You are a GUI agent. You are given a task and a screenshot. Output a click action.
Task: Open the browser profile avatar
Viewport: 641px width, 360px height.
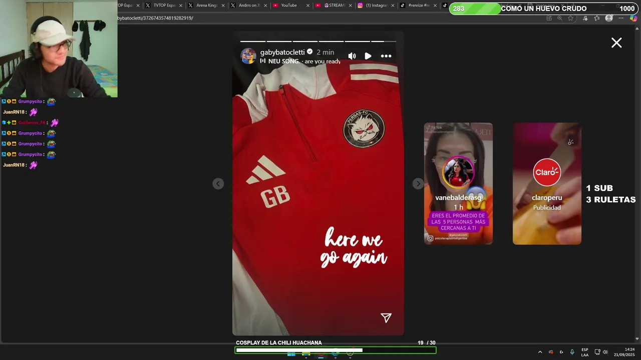pyautogui.click(x=609, y=18)
